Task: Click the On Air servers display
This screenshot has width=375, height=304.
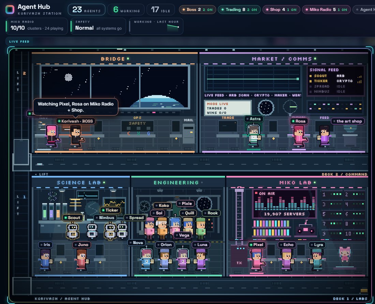Action: [x=284, y=203]
